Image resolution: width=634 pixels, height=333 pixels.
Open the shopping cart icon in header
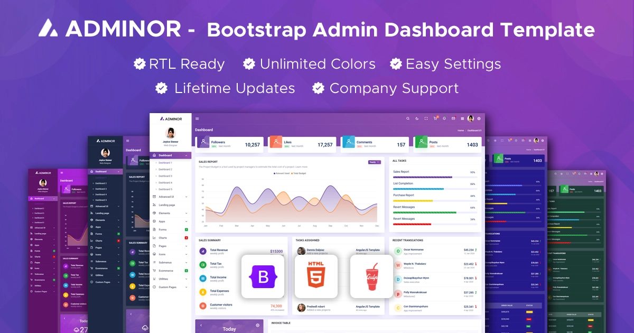435,118
